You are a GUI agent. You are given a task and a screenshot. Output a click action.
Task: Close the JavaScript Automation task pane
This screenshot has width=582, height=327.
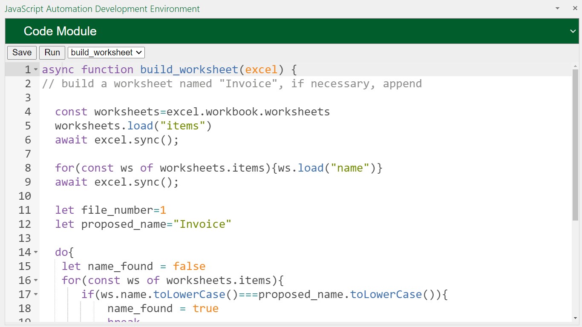tap(573, 9)
